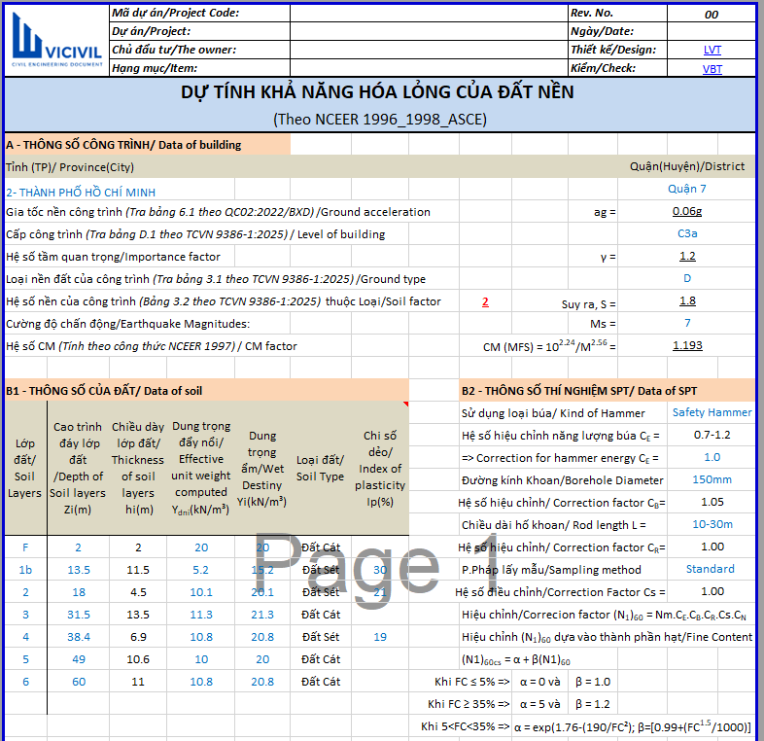Screen dimensions: 764x741
Task: Select ground type cell D
Action: tap(687, 278)
